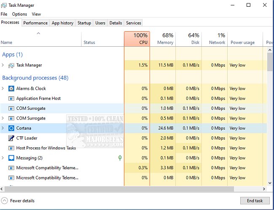Click Host Process's 1.2 MB memory value
Image resolution: width=274 pixels, height=210 pixels.
(167, 148)
